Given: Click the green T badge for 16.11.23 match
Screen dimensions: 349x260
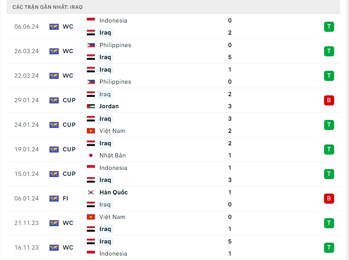Looking at the screenshot, I should tap(329, 248).
